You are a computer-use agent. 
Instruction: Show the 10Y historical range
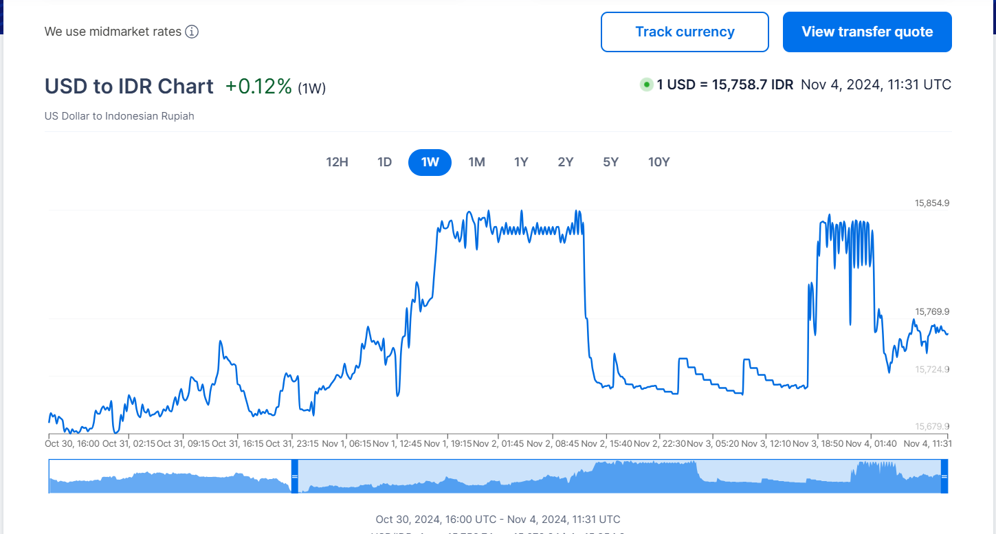659,162
